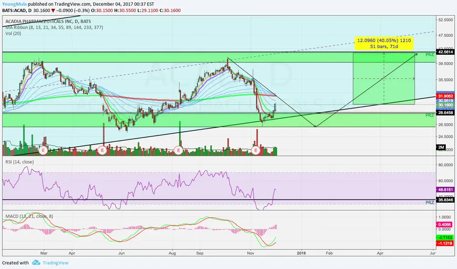Click the yellow 12.0960 (40.05%) measurement label
Screen dimensions: 457x269
coord(384,44)
